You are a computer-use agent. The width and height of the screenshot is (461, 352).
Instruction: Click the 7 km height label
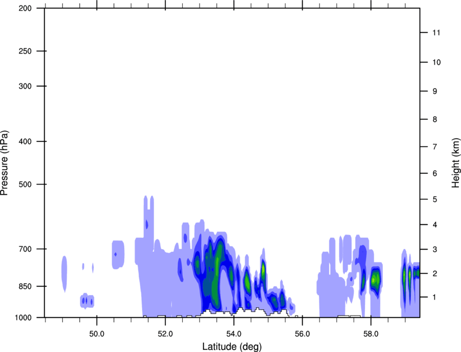(435, 147)
